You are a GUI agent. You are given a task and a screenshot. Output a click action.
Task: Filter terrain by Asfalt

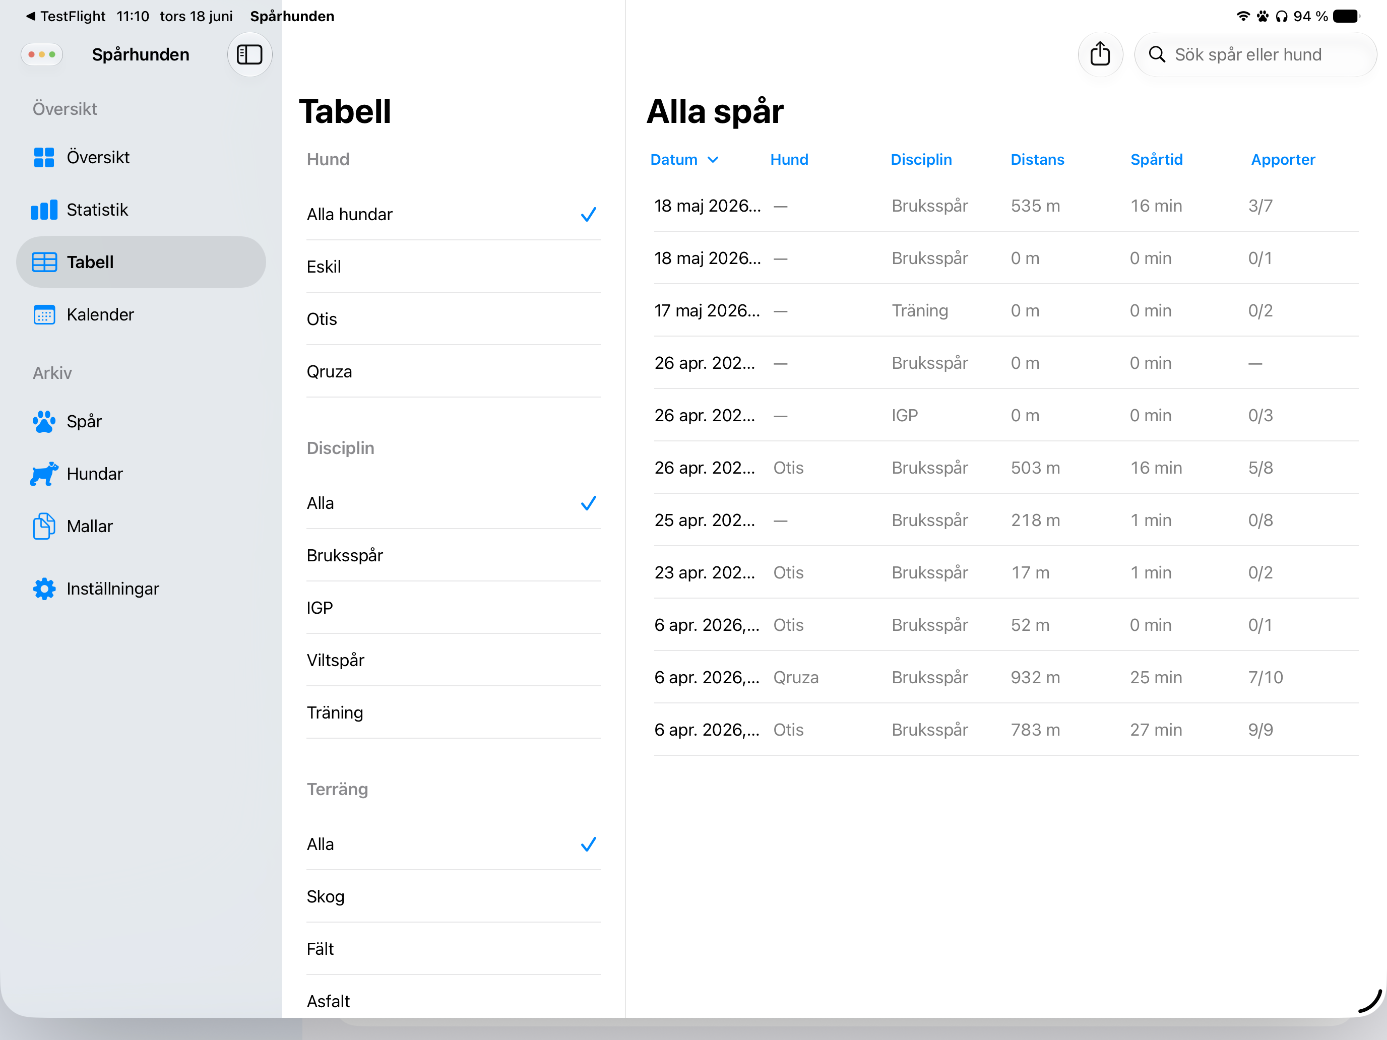[453, 1001]
